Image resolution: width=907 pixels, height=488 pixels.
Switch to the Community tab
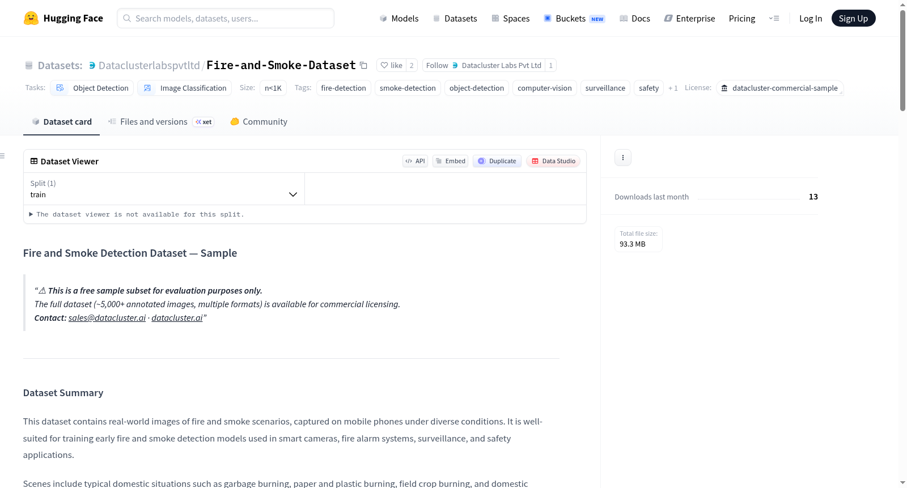tap(259, 122)
